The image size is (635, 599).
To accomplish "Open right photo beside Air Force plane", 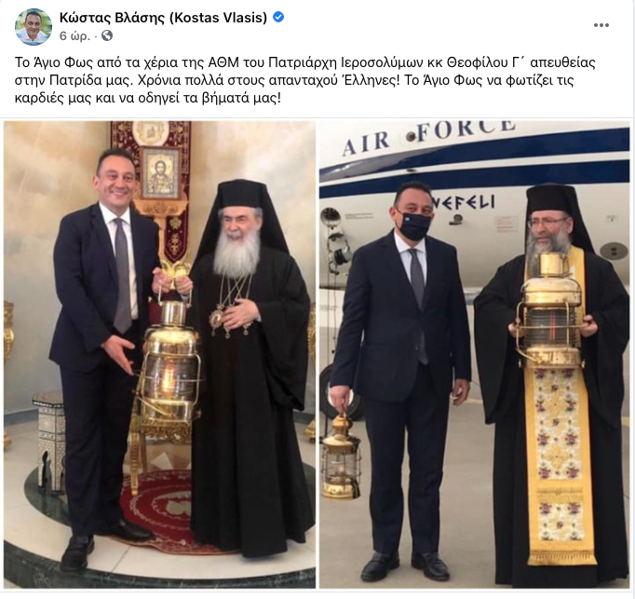I will click(x=474, y=354).
